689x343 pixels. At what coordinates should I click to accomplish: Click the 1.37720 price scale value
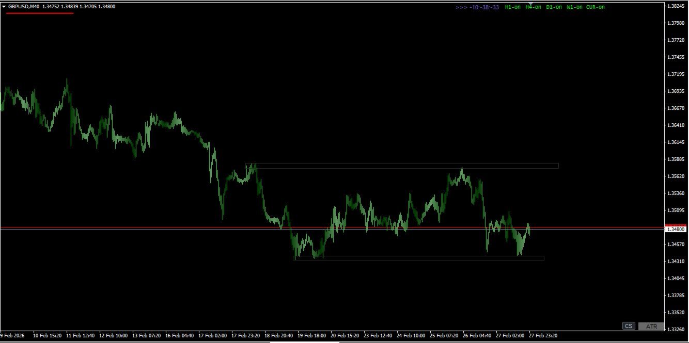[x=676, y=40]
